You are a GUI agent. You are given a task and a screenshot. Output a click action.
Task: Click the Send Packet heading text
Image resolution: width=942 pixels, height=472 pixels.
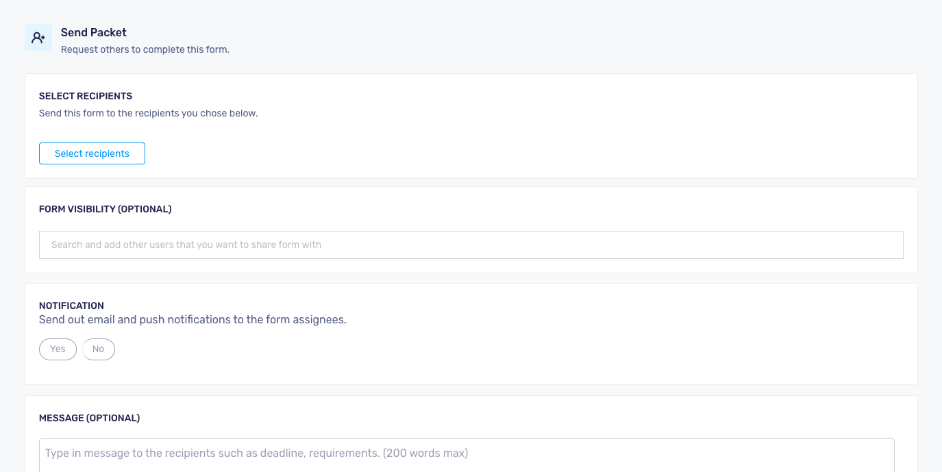[94, 32]
